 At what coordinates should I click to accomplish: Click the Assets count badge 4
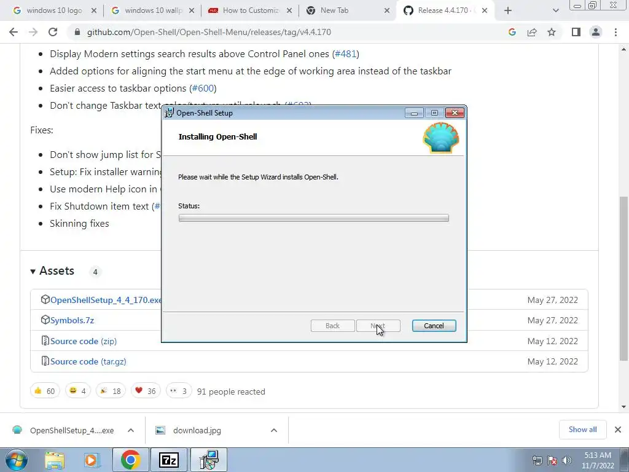95,272
